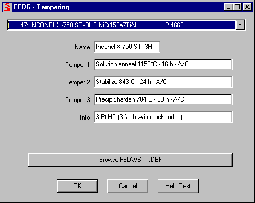Viewport: 255px width, 203px height.
Task: Click the Name input field
Action: click(x=127, y=47)
